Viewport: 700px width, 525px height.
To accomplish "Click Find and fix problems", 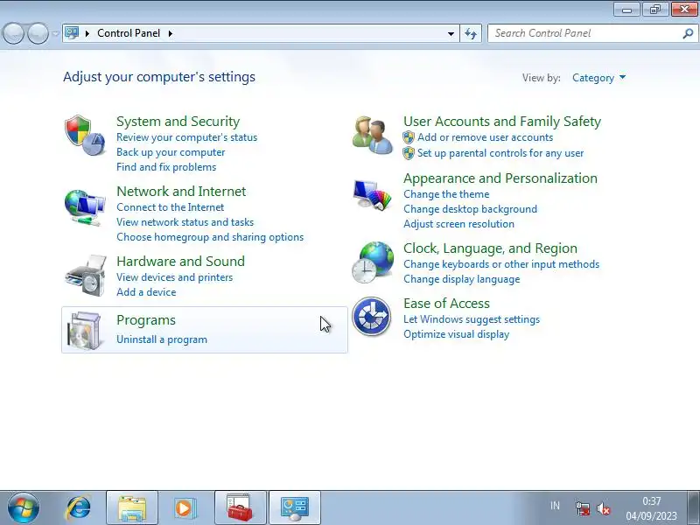I will click(x=166, y=167).
